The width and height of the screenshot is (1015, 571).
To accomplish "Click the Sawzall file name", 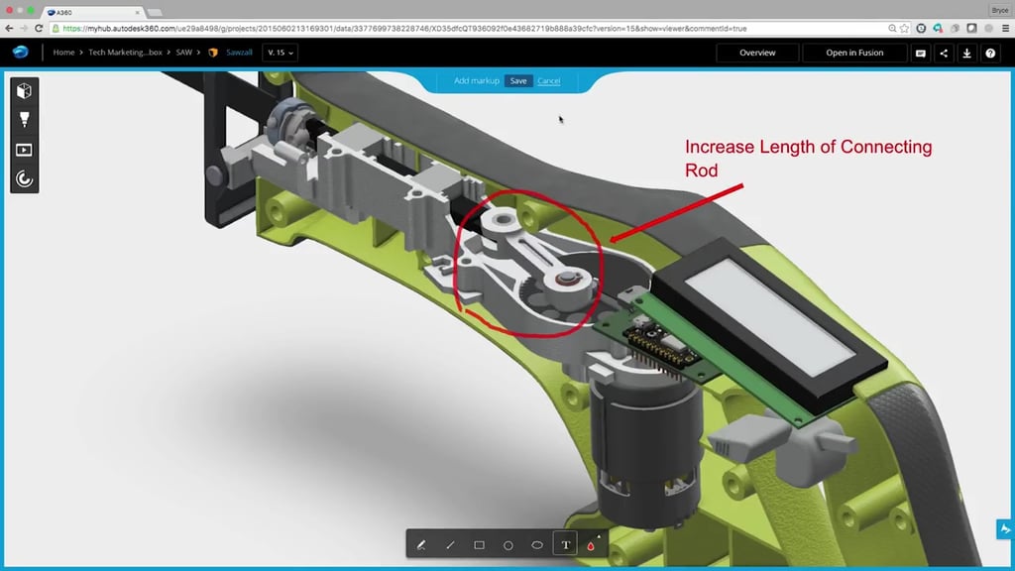I will coord(239,53).
